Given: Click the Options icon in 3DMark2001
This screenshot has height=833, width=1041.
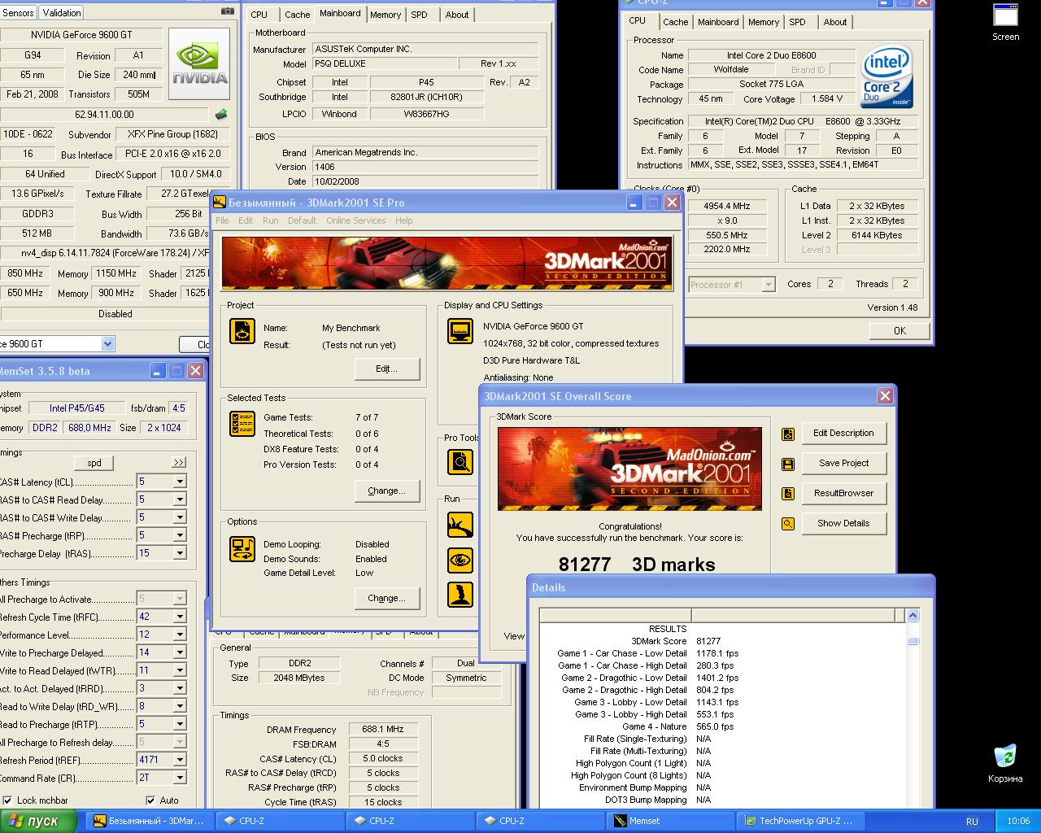Looking at the screenshot, I should [242, 549].
